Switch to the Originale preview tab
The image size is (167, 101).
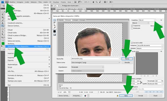pyautogui.click(x=61, y=20)
